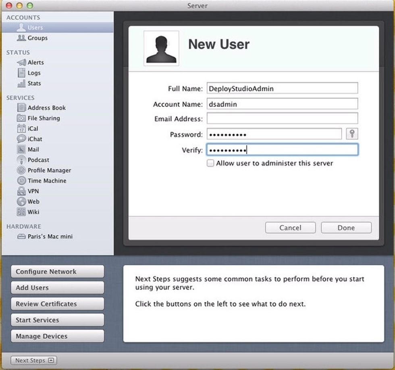Select the Web globe icon
The width and height of the screenshot is (395, 370).
click(x=21, y=202)
